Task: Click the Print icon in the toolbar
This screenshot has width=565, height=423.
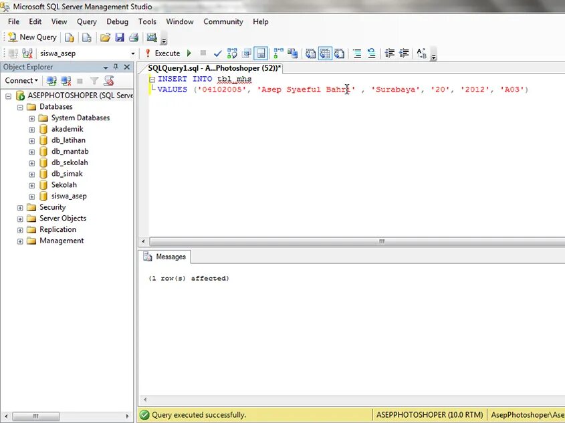Action: pyautogui.click(x=134, y=37)
